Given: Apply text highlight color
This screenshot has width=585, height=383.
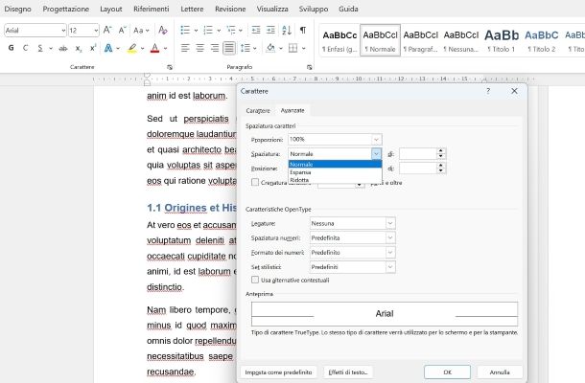Looking at the screenshot, I should click(131, 48).
